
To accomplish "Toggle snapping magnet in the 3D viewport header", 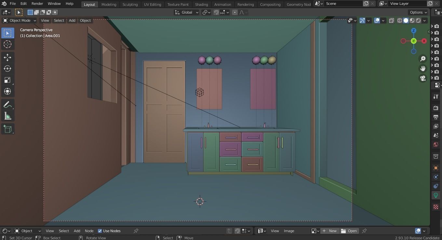I will 216,12.
